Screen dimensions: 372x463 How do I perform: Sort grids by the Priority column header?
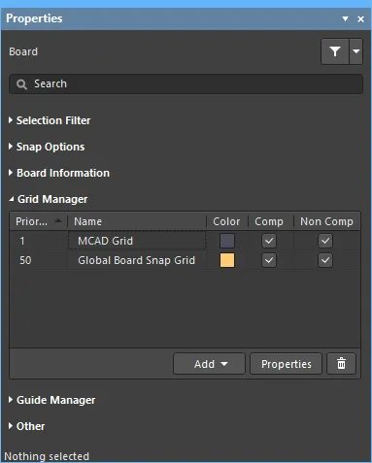tap(38, 221)
